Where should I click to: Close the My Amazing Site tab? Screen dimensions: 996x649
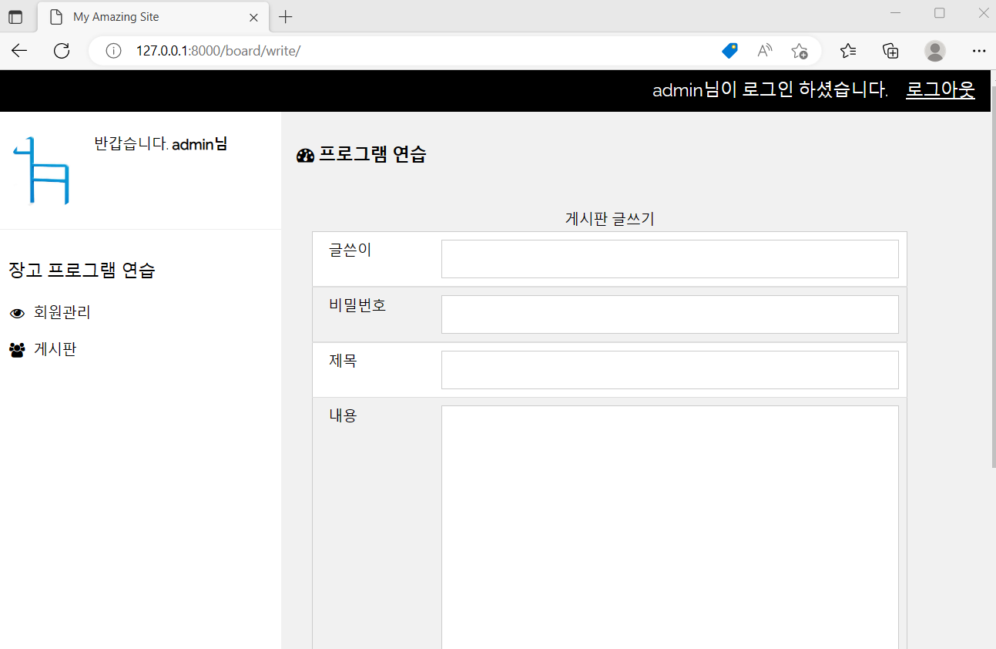click(253, 17)
